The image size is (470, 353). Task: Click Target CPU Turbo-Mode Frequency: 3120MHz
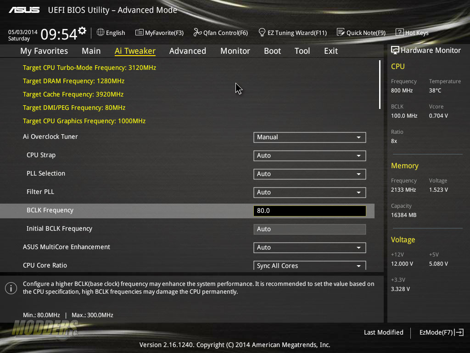pos(90,68)
